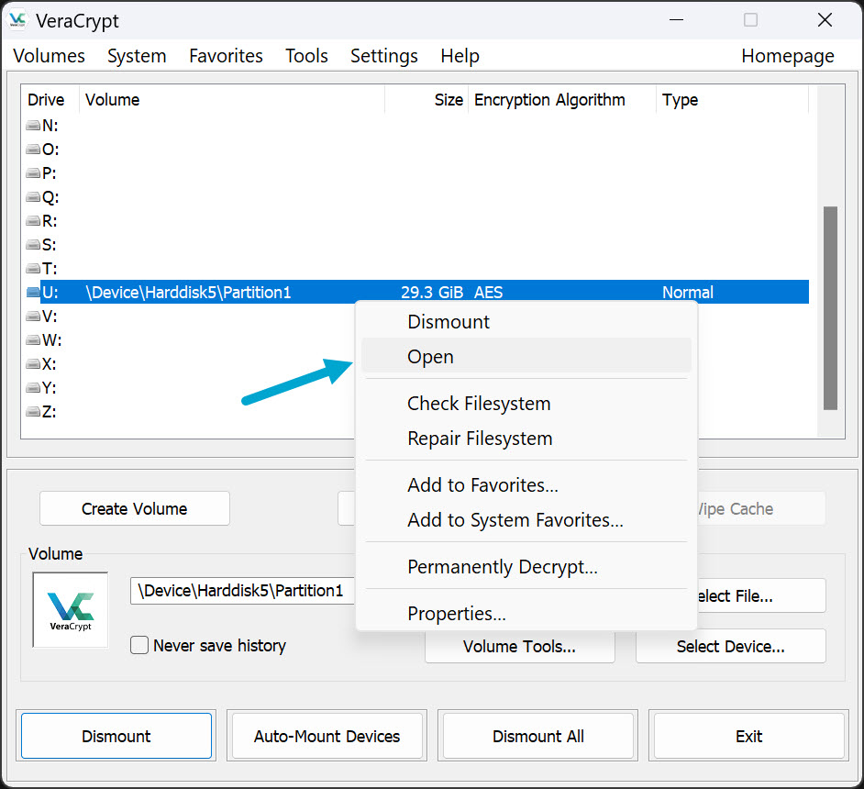Open the Favorites menu
Screen dimensions: 864x789
[x=226, y=56]
